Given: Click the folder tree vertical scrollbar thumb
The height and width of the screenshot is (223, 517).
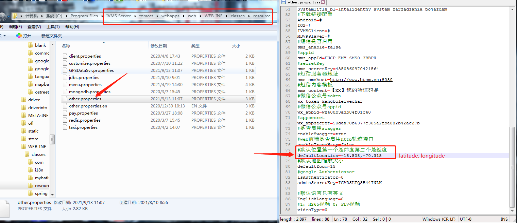Looking at the screenshot, I should [x=52, y=139].
